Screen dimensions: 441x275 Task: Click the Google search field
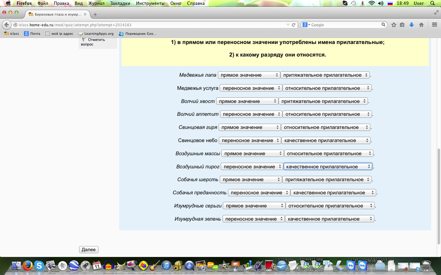[344, 25]
